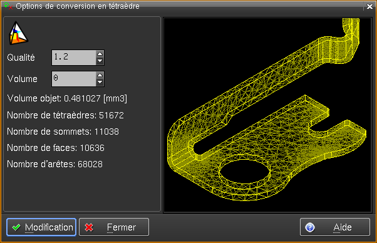377x243 pixels.
Task: Click inside the Qualité input field
Action: (x=74, y=58)
